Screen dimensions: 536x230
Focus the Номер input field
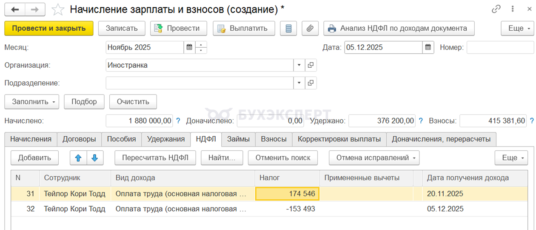click(500, 47)
